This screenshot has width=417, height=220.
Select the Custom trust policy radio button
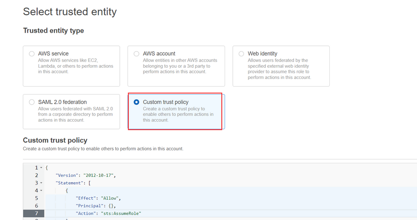136,102
